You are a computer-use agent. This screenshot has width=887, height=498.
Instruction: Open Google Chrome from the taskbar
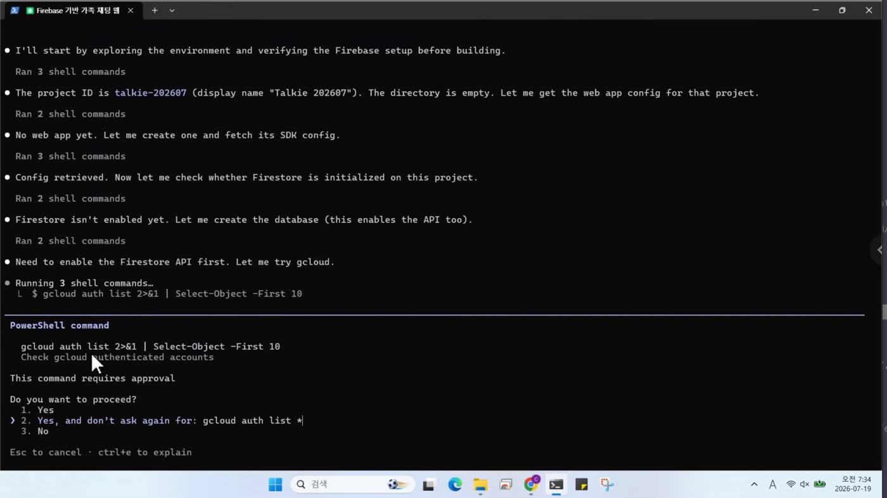(531, 485)
